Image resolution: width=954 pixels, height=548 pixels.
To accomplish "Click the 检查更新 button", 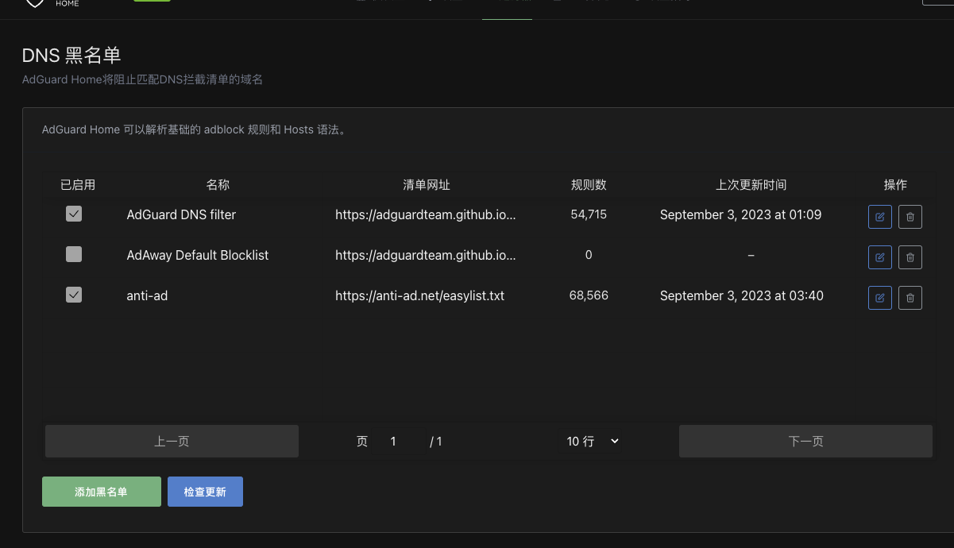I will [x=205, y=492].
